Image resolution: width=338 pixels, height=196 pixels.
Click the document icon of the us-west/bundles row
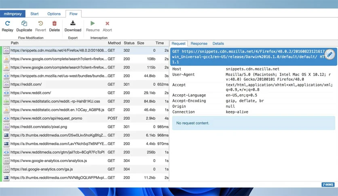(6, 76)
